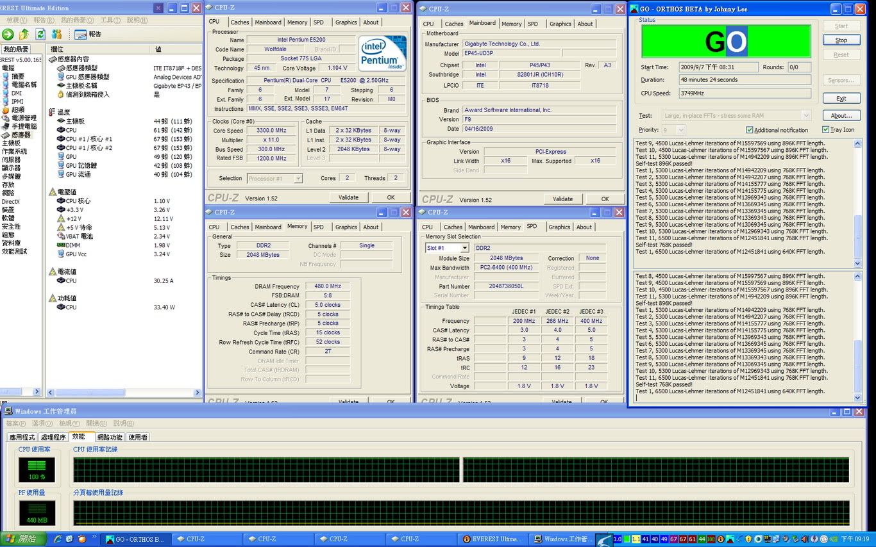
Task: Open 關機(U) menu in Windows Task Manager
Action: tap(97, 423)
